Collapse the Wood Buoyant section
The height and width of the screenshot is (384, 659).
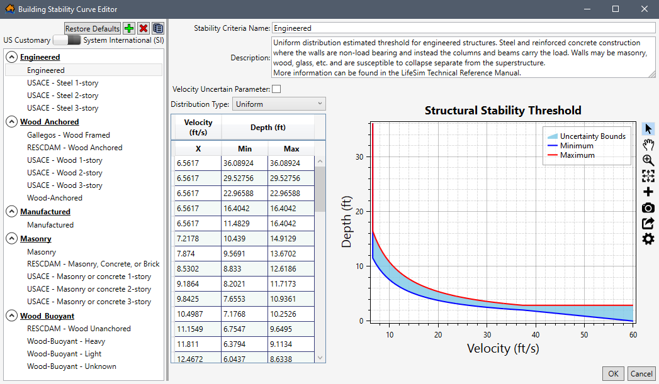pos(11,315)
